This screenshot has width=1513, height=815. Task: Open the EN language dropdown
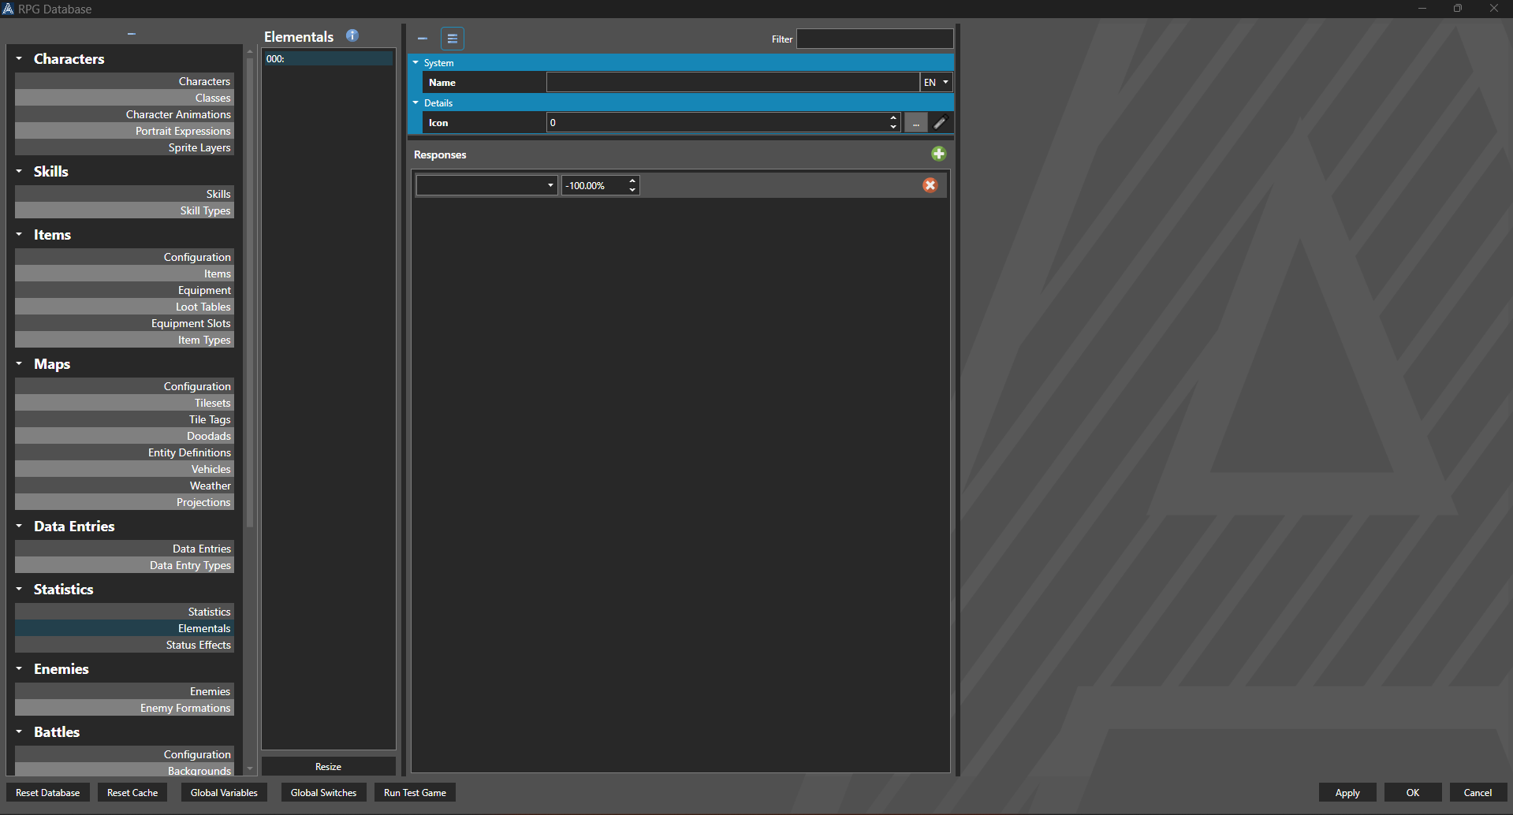[x=936, y=83]
